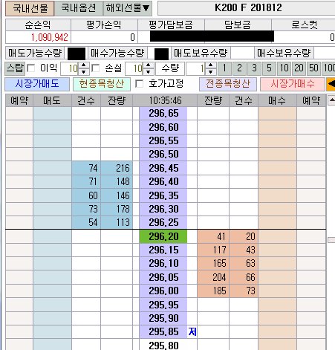
Task: Click the 시장가매도 button
Action: 37,84
